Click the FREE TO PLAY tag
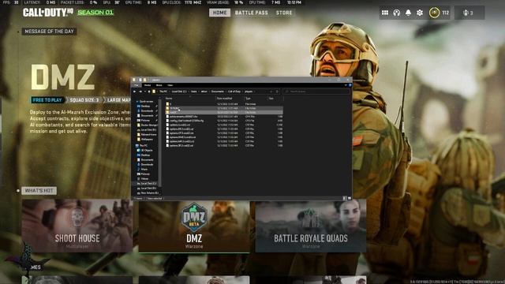505x284 pixels. [47, 100]
